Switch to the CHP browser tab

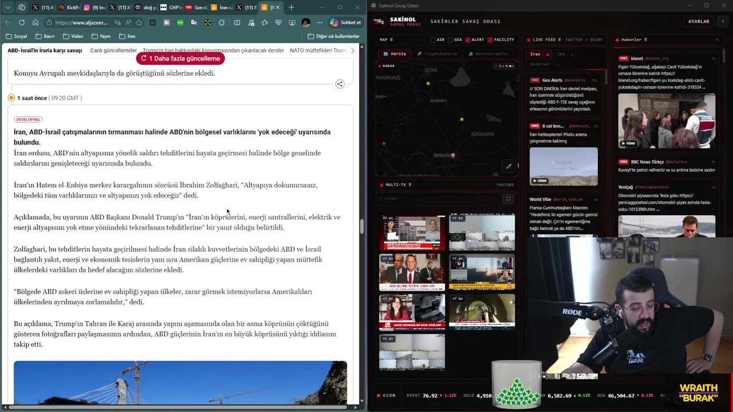tap(171, 7)
